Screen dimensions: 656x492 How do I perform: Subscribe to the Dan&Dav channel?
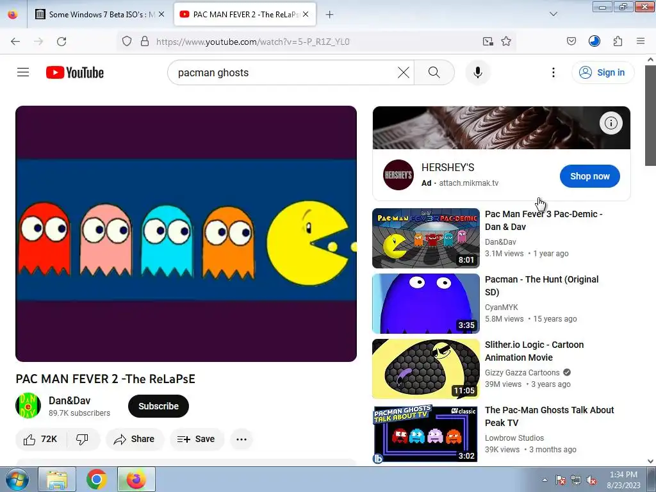159,406
